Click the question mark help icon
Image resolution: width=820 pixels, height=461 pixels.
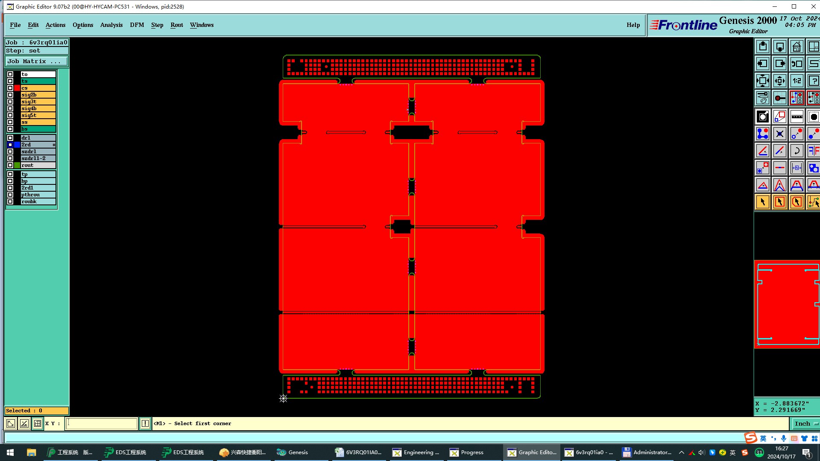pyautogui.click(x=813, y=81)
